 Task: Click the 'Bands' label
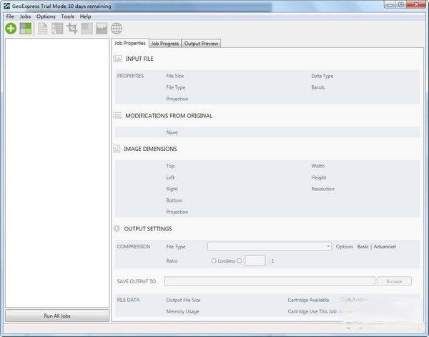[318, 87]
